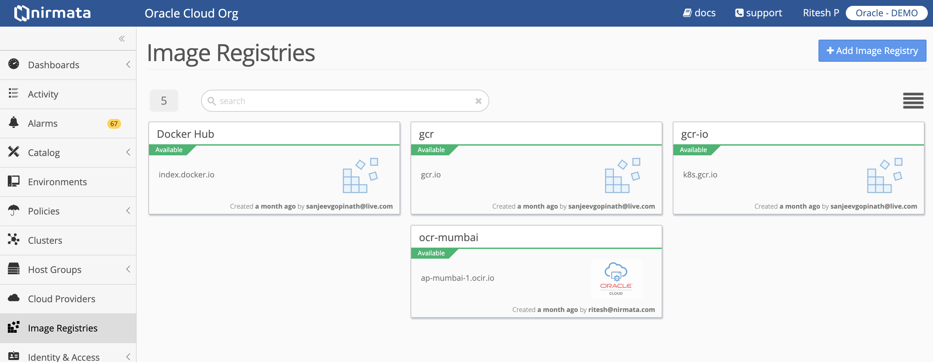Image resolution: width=933 pixels, height=362 pixels.
Task: Switch to the Dashboards section
Action: click(x=54, y=65)
